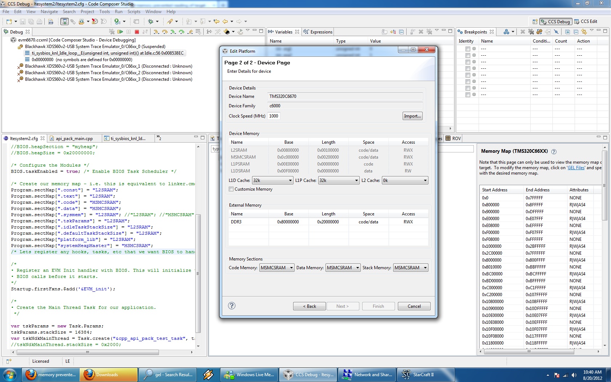The height and width of the screenshot is (382, 611).
Task: Click the Back navigation yellow arrow
Action: coord(225,21)
